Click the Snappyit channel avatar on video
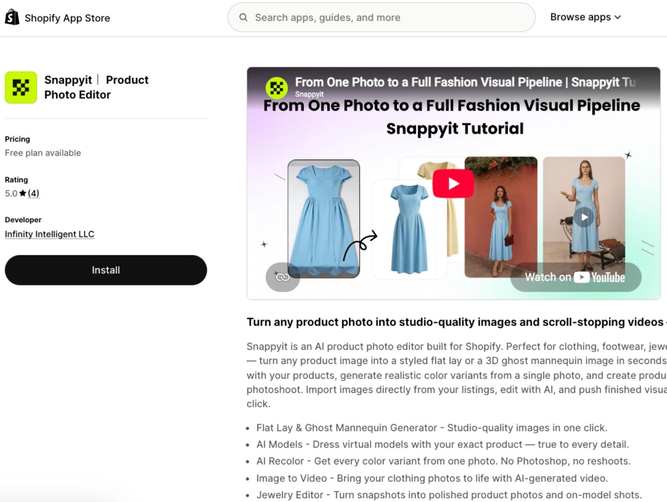The image size is (667, 502). pos(276,87)
